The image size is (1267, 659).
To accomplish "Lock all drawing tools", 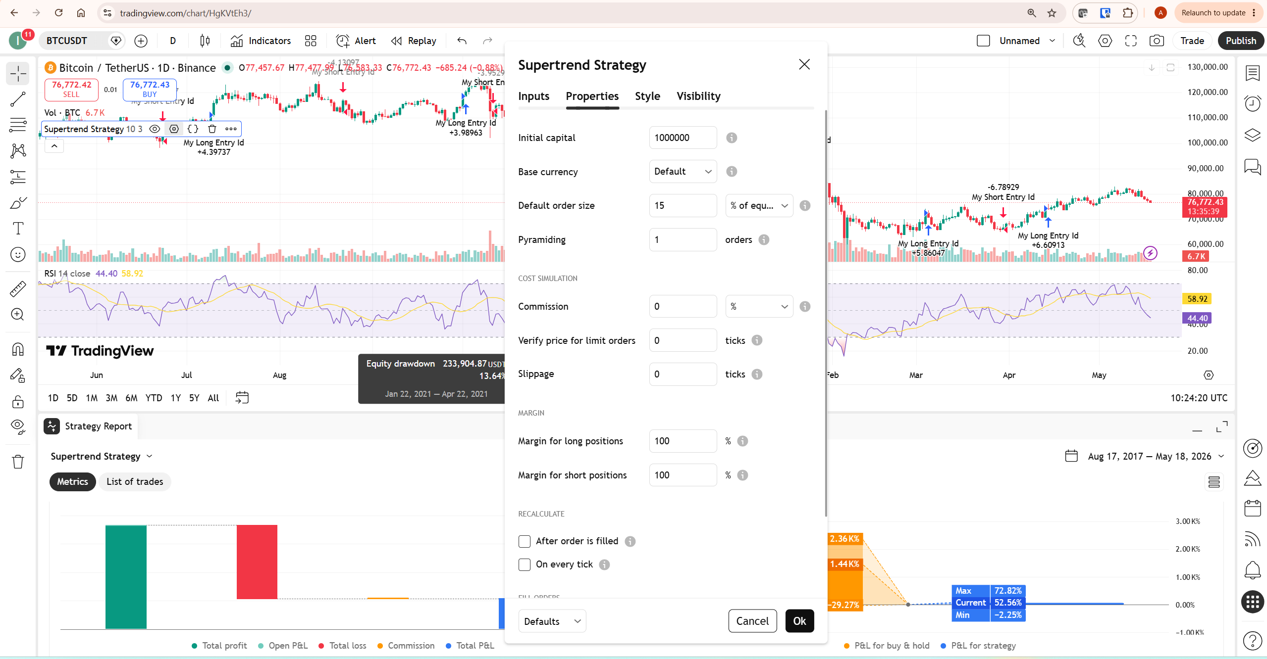I will pyautogui.click(x=18, y=401).
